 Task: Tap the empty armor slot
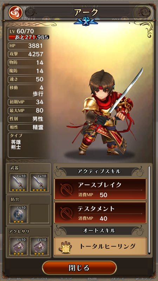39,214
